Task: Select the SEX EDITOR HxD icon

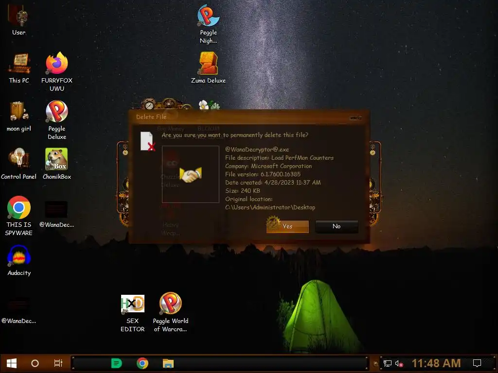Action: tap(132, 313)
